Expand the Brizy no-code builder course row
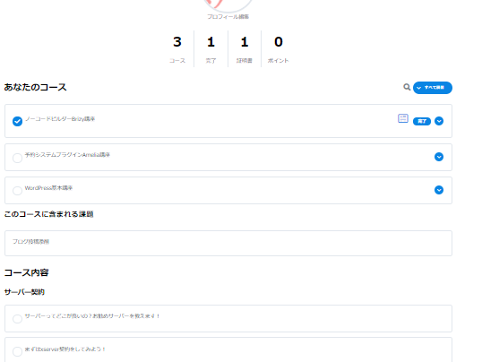This screenshot has width=482, height=362. [x=439, y=121]
